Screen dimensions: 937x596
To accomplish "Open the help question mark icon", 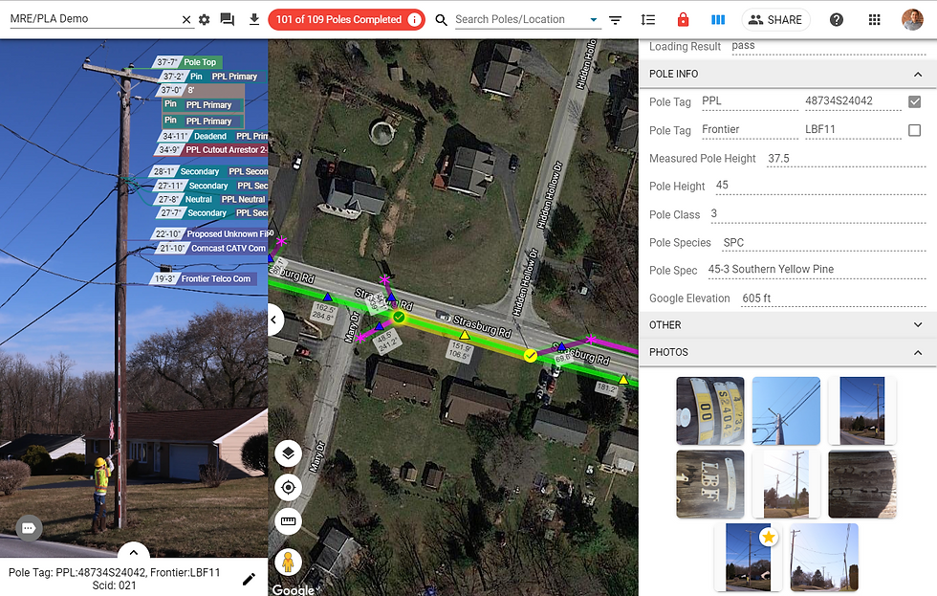I will coord(837,20).
